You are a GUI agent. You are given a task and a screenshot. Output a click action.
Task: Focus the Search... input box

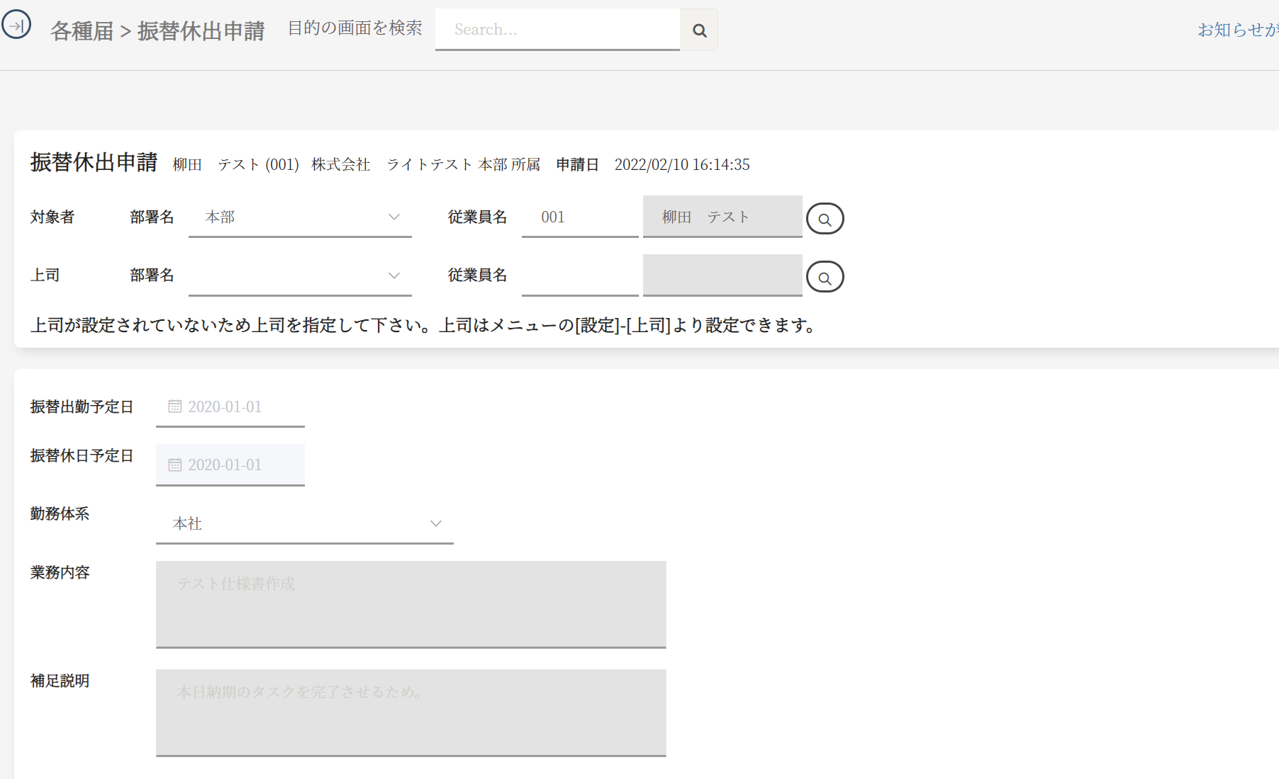click(x=557, y=30)
